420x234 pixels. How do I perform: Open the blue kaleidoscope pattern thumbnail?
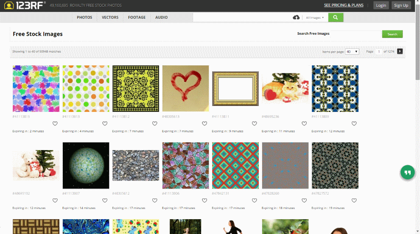click(x=335, y=89)
